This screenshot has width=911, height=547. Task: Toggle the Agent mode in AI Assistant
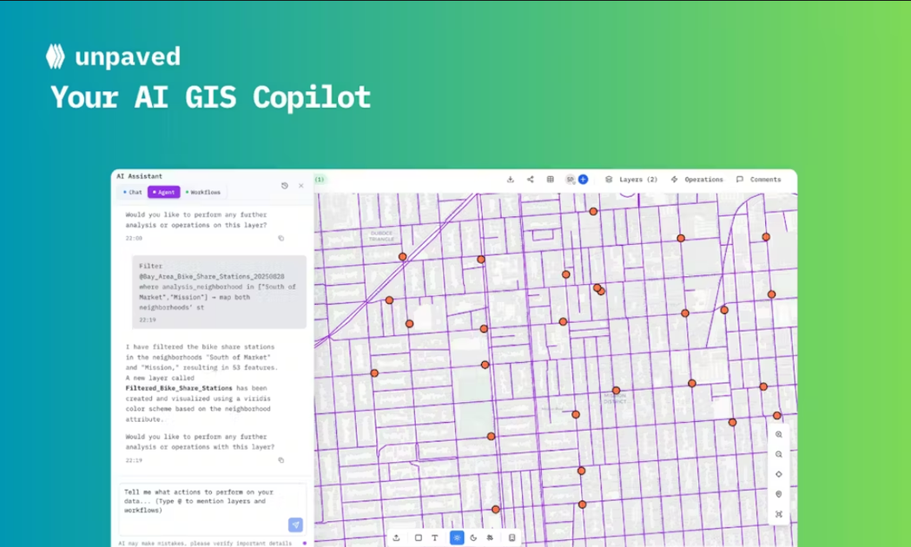click(x=164, y=192)
